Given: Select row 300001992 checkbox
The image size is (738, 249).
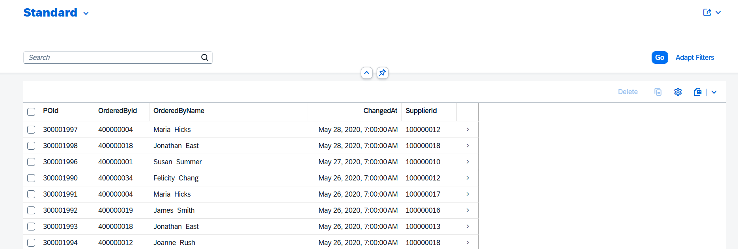Looking at the screenshot, I should 31,210.
